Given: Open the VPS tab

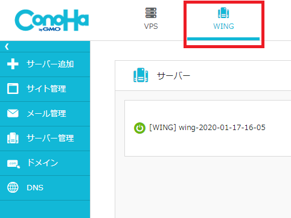Looking at the screenshot, I should click(151, 19).
